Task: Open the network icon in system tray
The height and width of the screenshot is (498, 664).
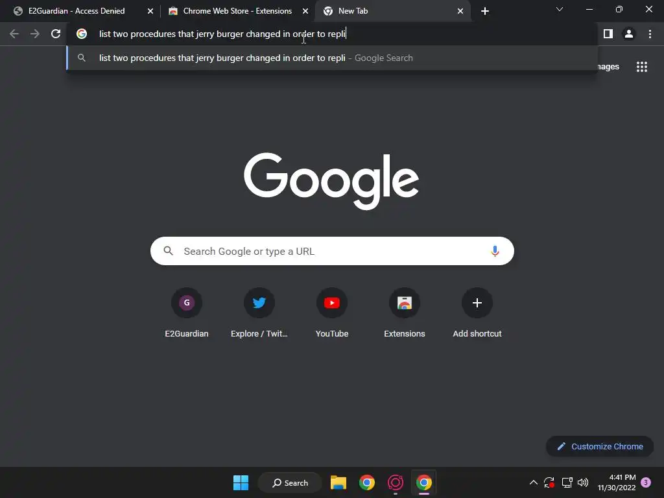Action: (x=567, y=482)
